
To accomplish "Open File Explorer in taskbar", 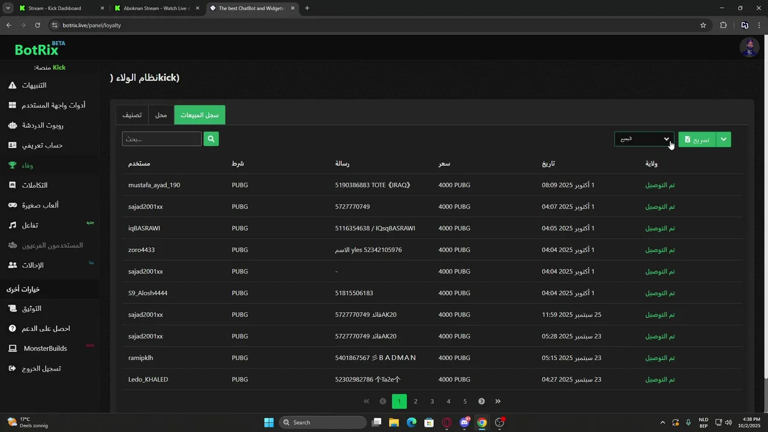I will (x=394, y=422).
